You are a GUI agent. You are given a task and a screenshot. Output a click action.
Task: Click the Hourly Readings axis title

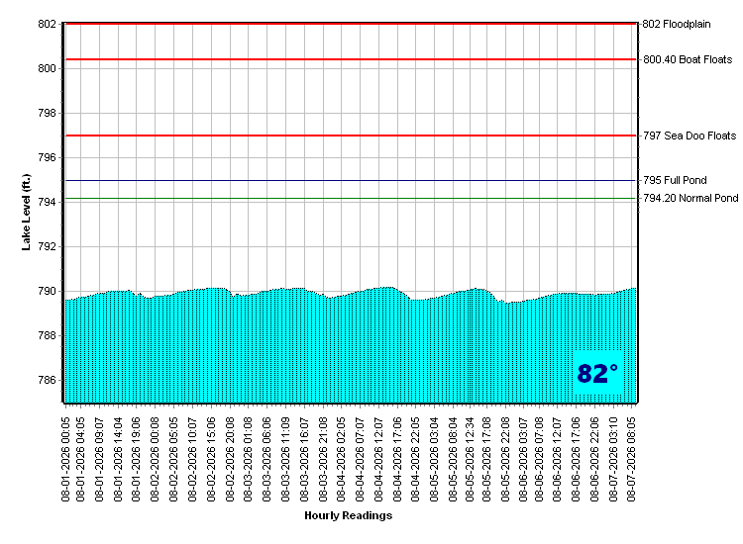coord(349,515)
